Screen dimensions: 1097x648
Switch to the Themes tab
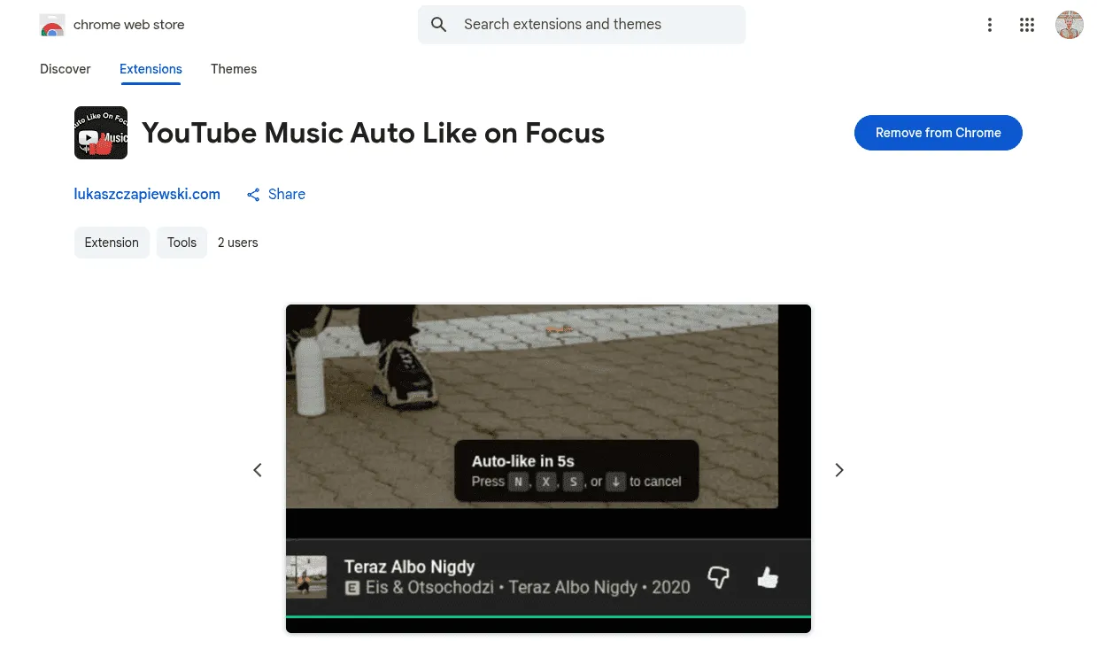[x=234, y=69]
